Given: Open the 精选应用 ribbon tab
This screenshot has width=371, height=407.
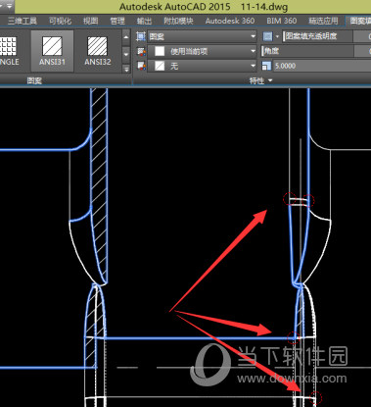Looking at the screenshot, I should coord(323,22).
